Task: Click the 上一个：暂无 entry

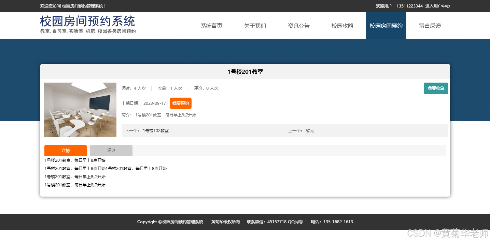Action: [301, 131]
